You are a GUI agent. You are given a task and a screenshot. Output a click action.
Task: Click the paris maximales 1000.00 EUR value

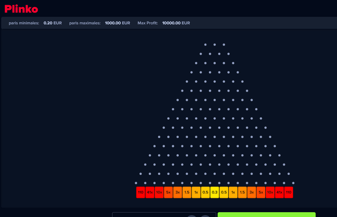[x=117, y=23]
